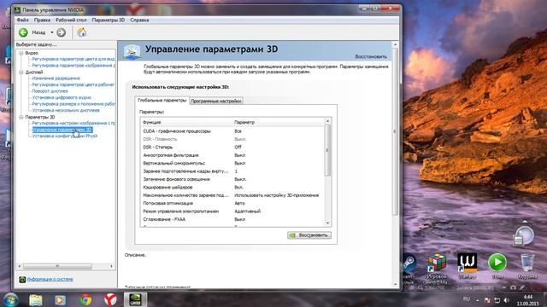The image size is (547, 307).
Task: Open Установка цифрового аудио task
Action: click(x=62, y=97)
